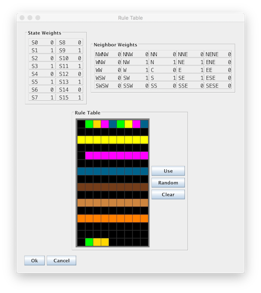
Task: Edit the SESE neighbor weight
Action: coord(218,86)
